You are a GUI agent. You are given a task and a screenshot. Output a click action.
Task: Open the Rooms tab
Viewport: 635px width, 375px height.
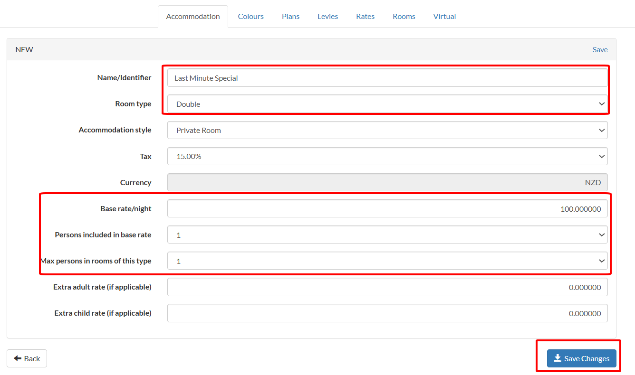pos(404,16)
